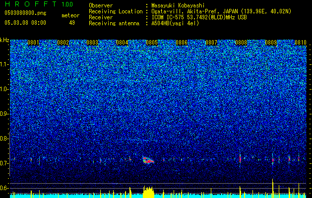The width and height of the screenshot is (312, 198).
Task: Click the version number 1.00
Action: pos(67,4)
